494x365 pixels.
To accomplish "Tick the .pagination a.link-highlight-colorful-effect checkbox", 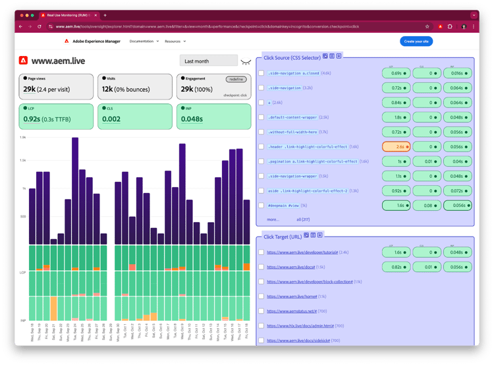I will pos(261,161).
